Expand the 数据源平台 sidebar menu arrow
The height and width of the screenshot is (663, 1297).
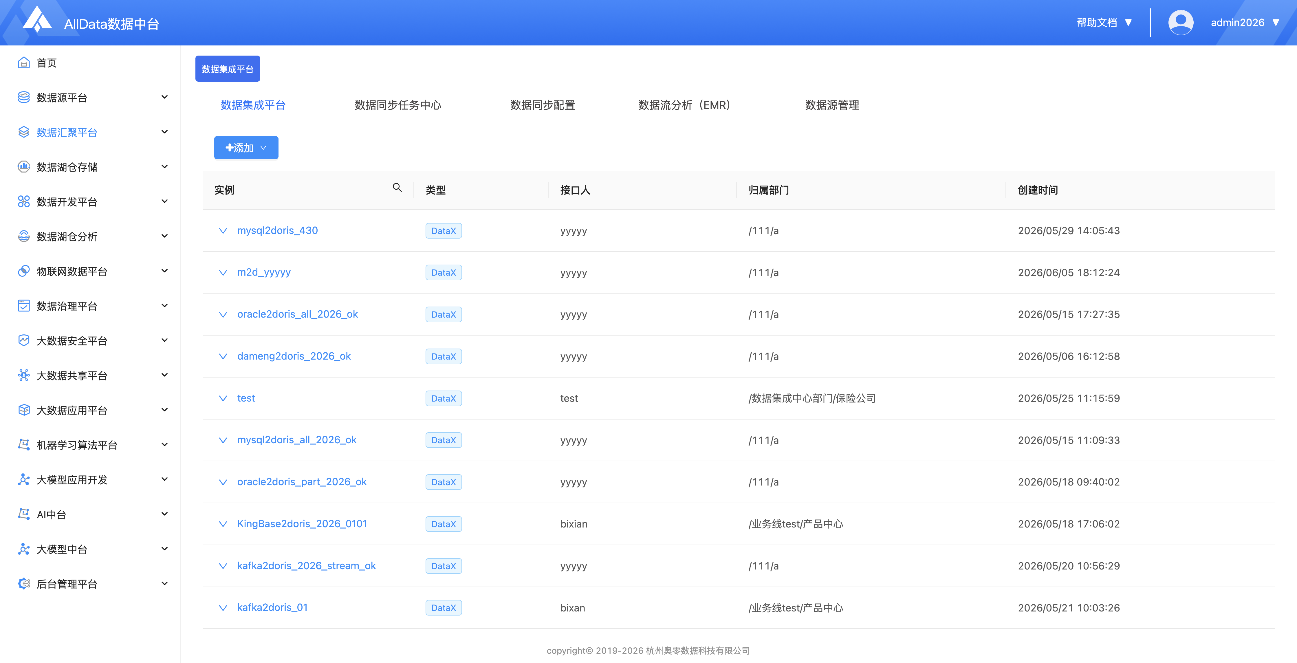click(165, 97)
